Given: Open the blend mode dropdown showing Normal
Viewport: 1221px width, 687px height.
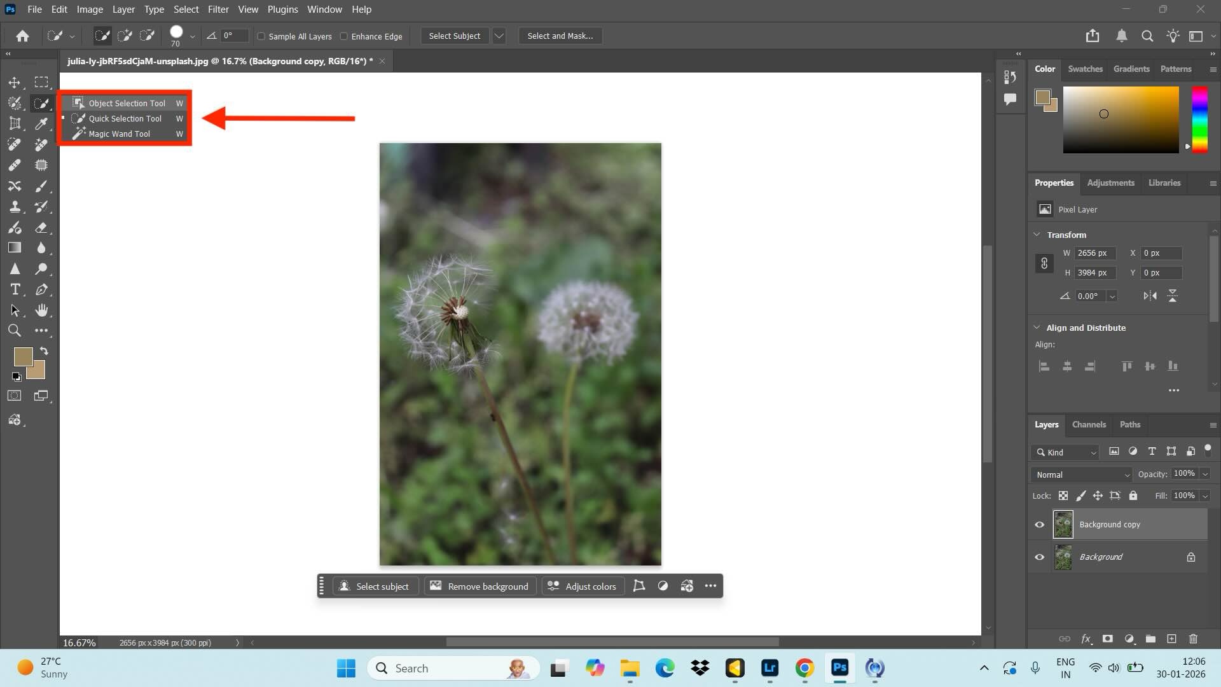Looking at the screenshot, I should [x=1080, y=475].
